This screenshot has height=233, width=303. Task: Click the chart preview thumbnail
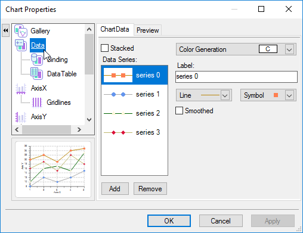click(x=53, y=169)
